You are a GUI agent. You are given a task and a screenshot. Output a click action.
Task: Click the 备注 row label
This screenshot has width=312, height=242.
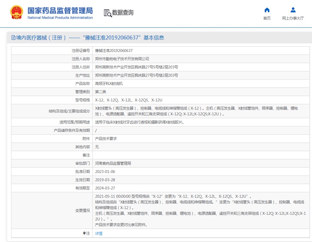[86, 155]
